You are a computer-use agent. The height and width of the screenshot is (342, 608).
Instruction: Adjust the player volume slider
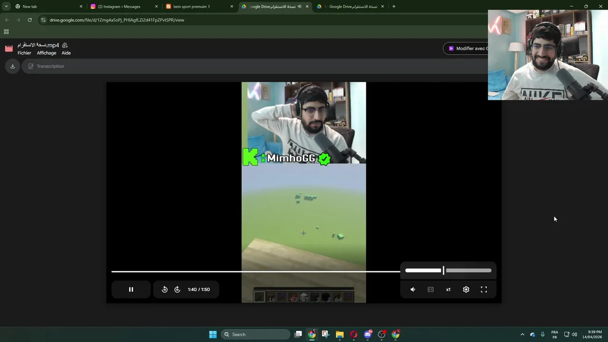[x=448, y=270]
